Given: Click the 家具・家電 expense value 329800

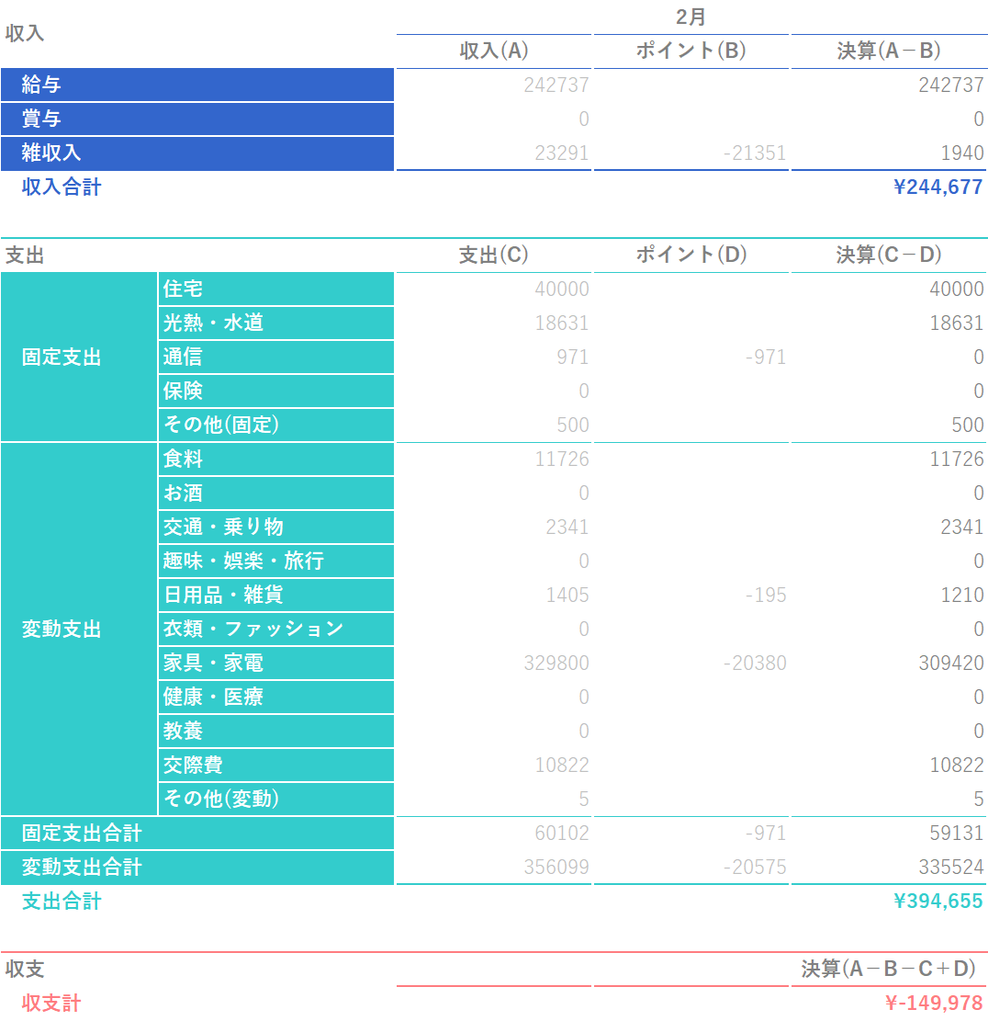Looking at the screenshot, I should [556, 664].
